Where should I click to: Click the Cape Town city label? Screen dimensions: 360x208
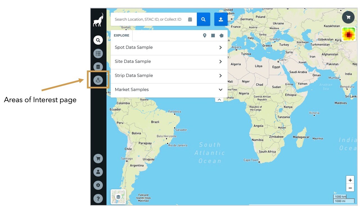pos(251,160)
